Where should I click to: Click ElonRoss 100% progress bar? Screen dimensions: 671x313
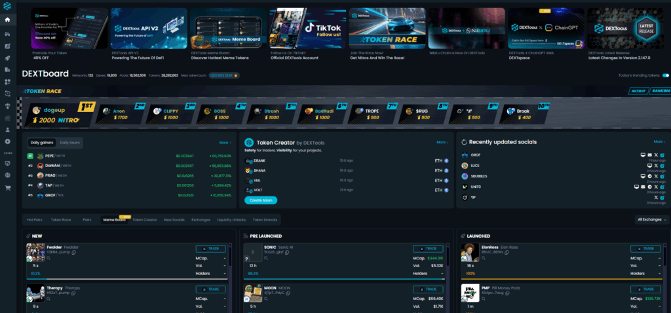tap(561, 279)
